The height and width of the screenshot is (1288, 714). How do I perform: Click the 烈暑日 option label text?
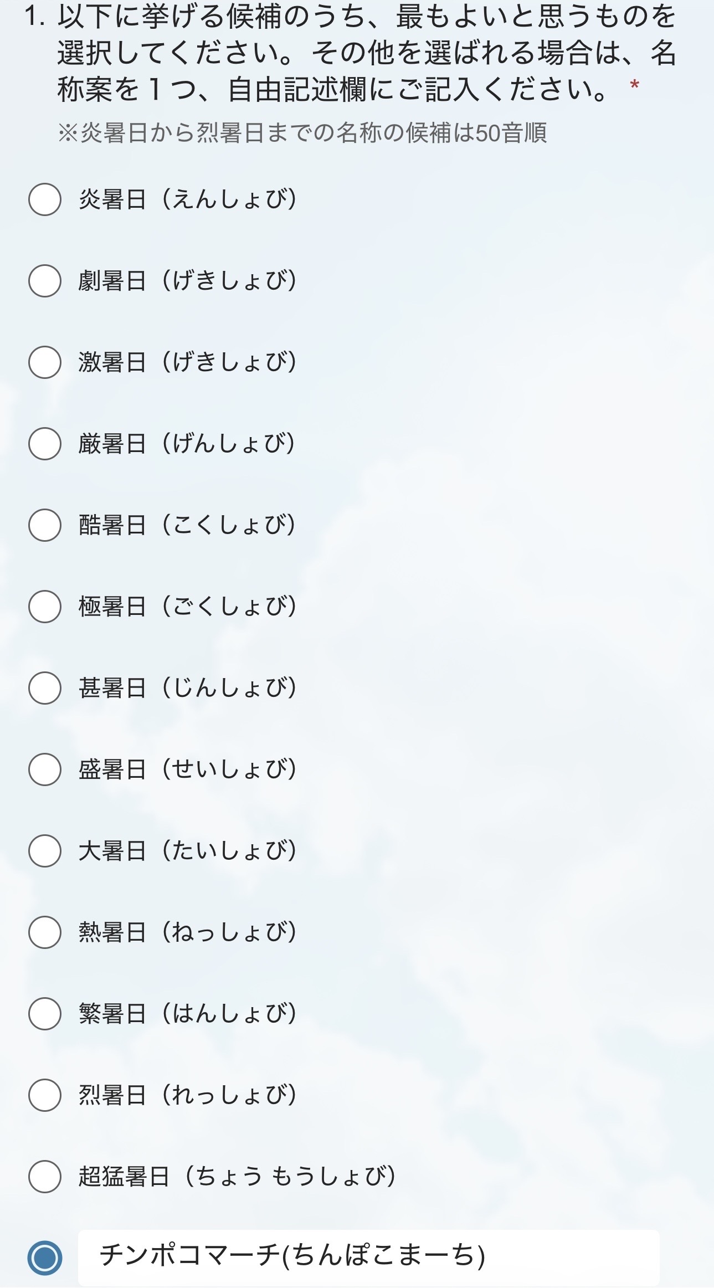click(x=187, y=1095)
